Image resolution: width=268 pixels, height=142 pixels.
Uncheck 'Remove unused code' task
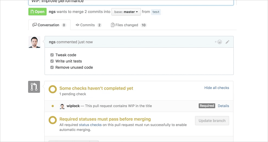[x=52, y=67]
